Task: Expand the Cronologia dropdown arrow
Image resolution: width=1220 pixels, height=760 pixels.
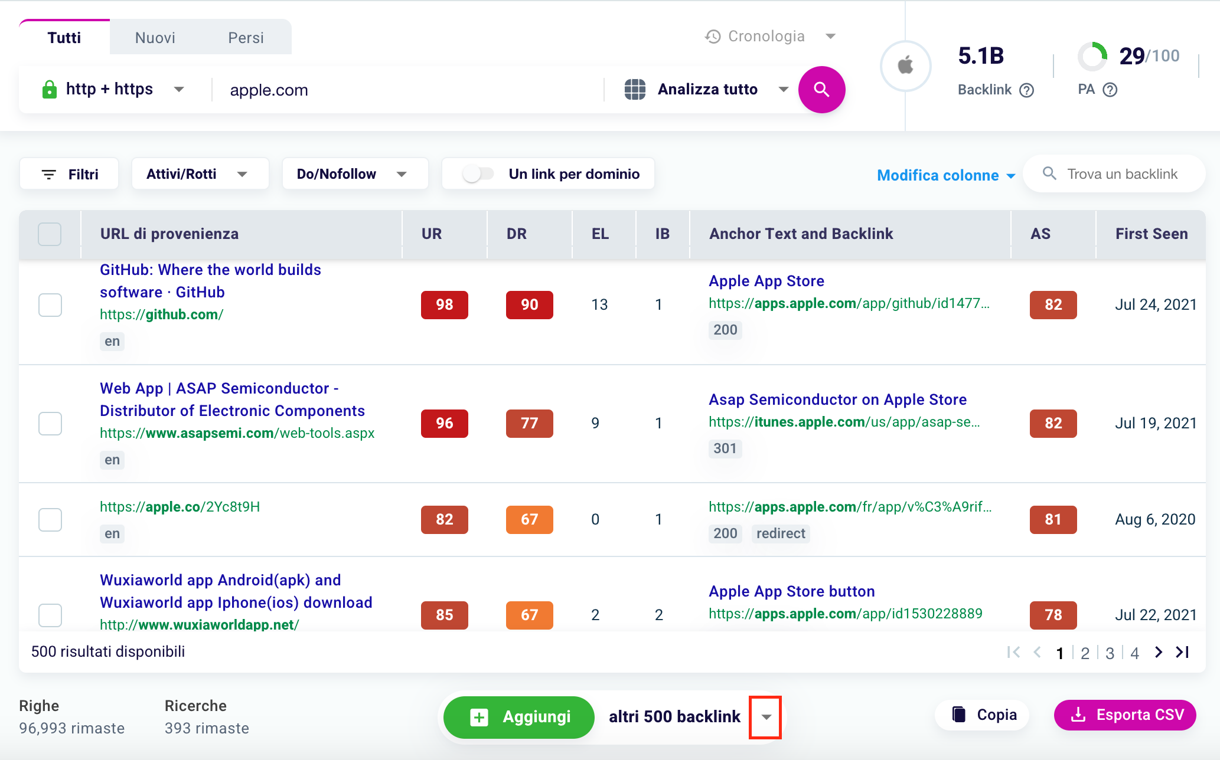Action: pyautogui.click(x=830, y=37)
